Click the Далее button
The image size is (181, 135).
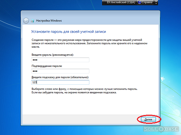tap(148, 119)
